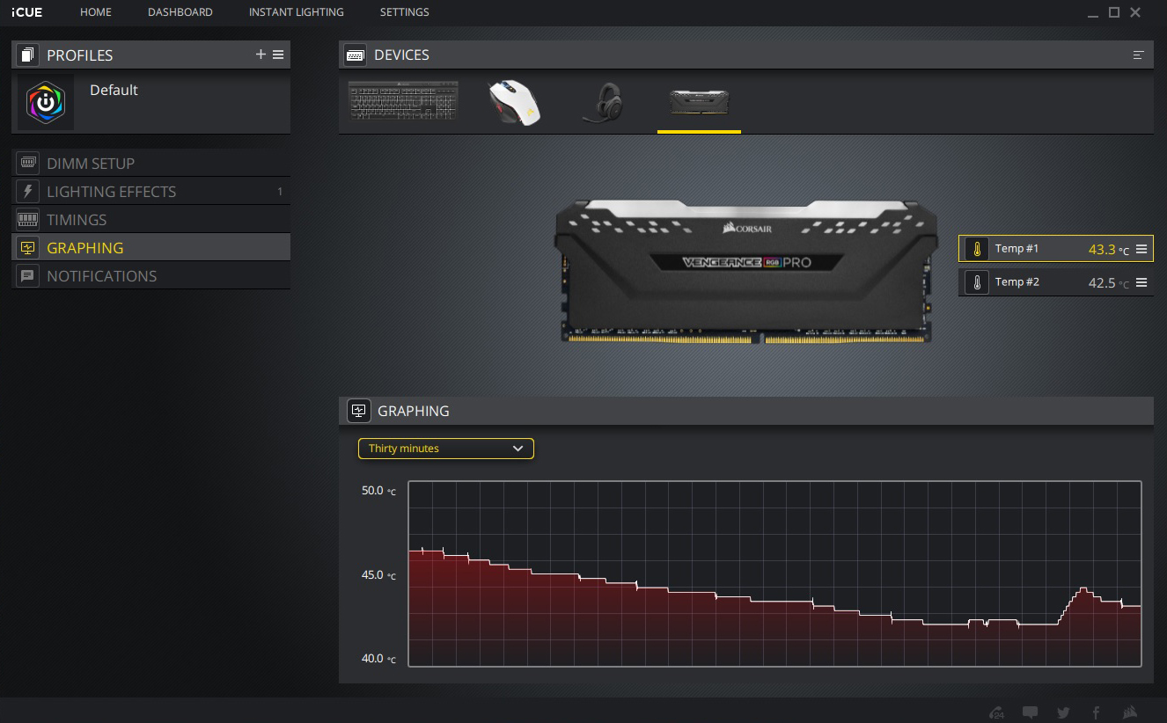Open the Twitter link icon
Viewport: 1167px width, 723px height.
coord(1063,712)
